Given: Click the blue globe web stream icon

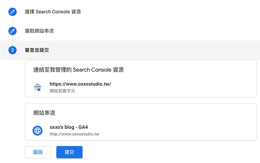Looking at the screenshot, I should coord(37,131).
